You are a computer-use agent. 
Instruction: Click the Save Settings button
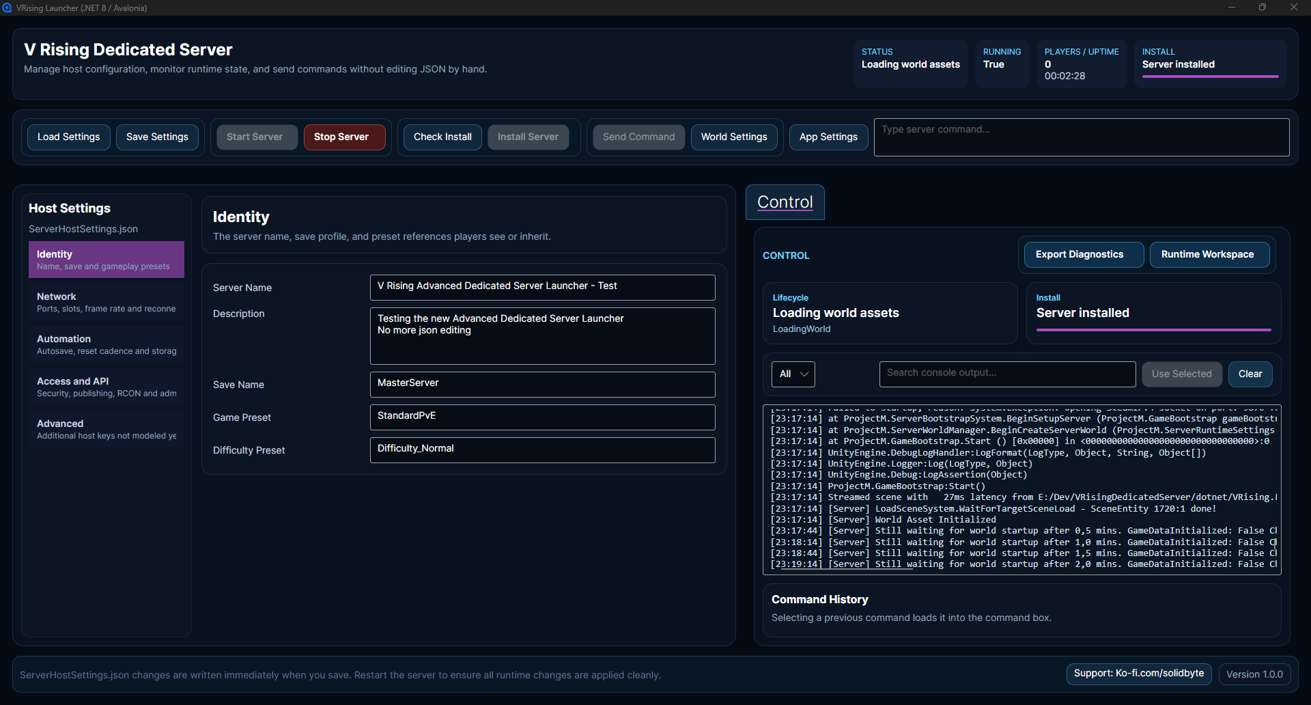pos(157,137)
